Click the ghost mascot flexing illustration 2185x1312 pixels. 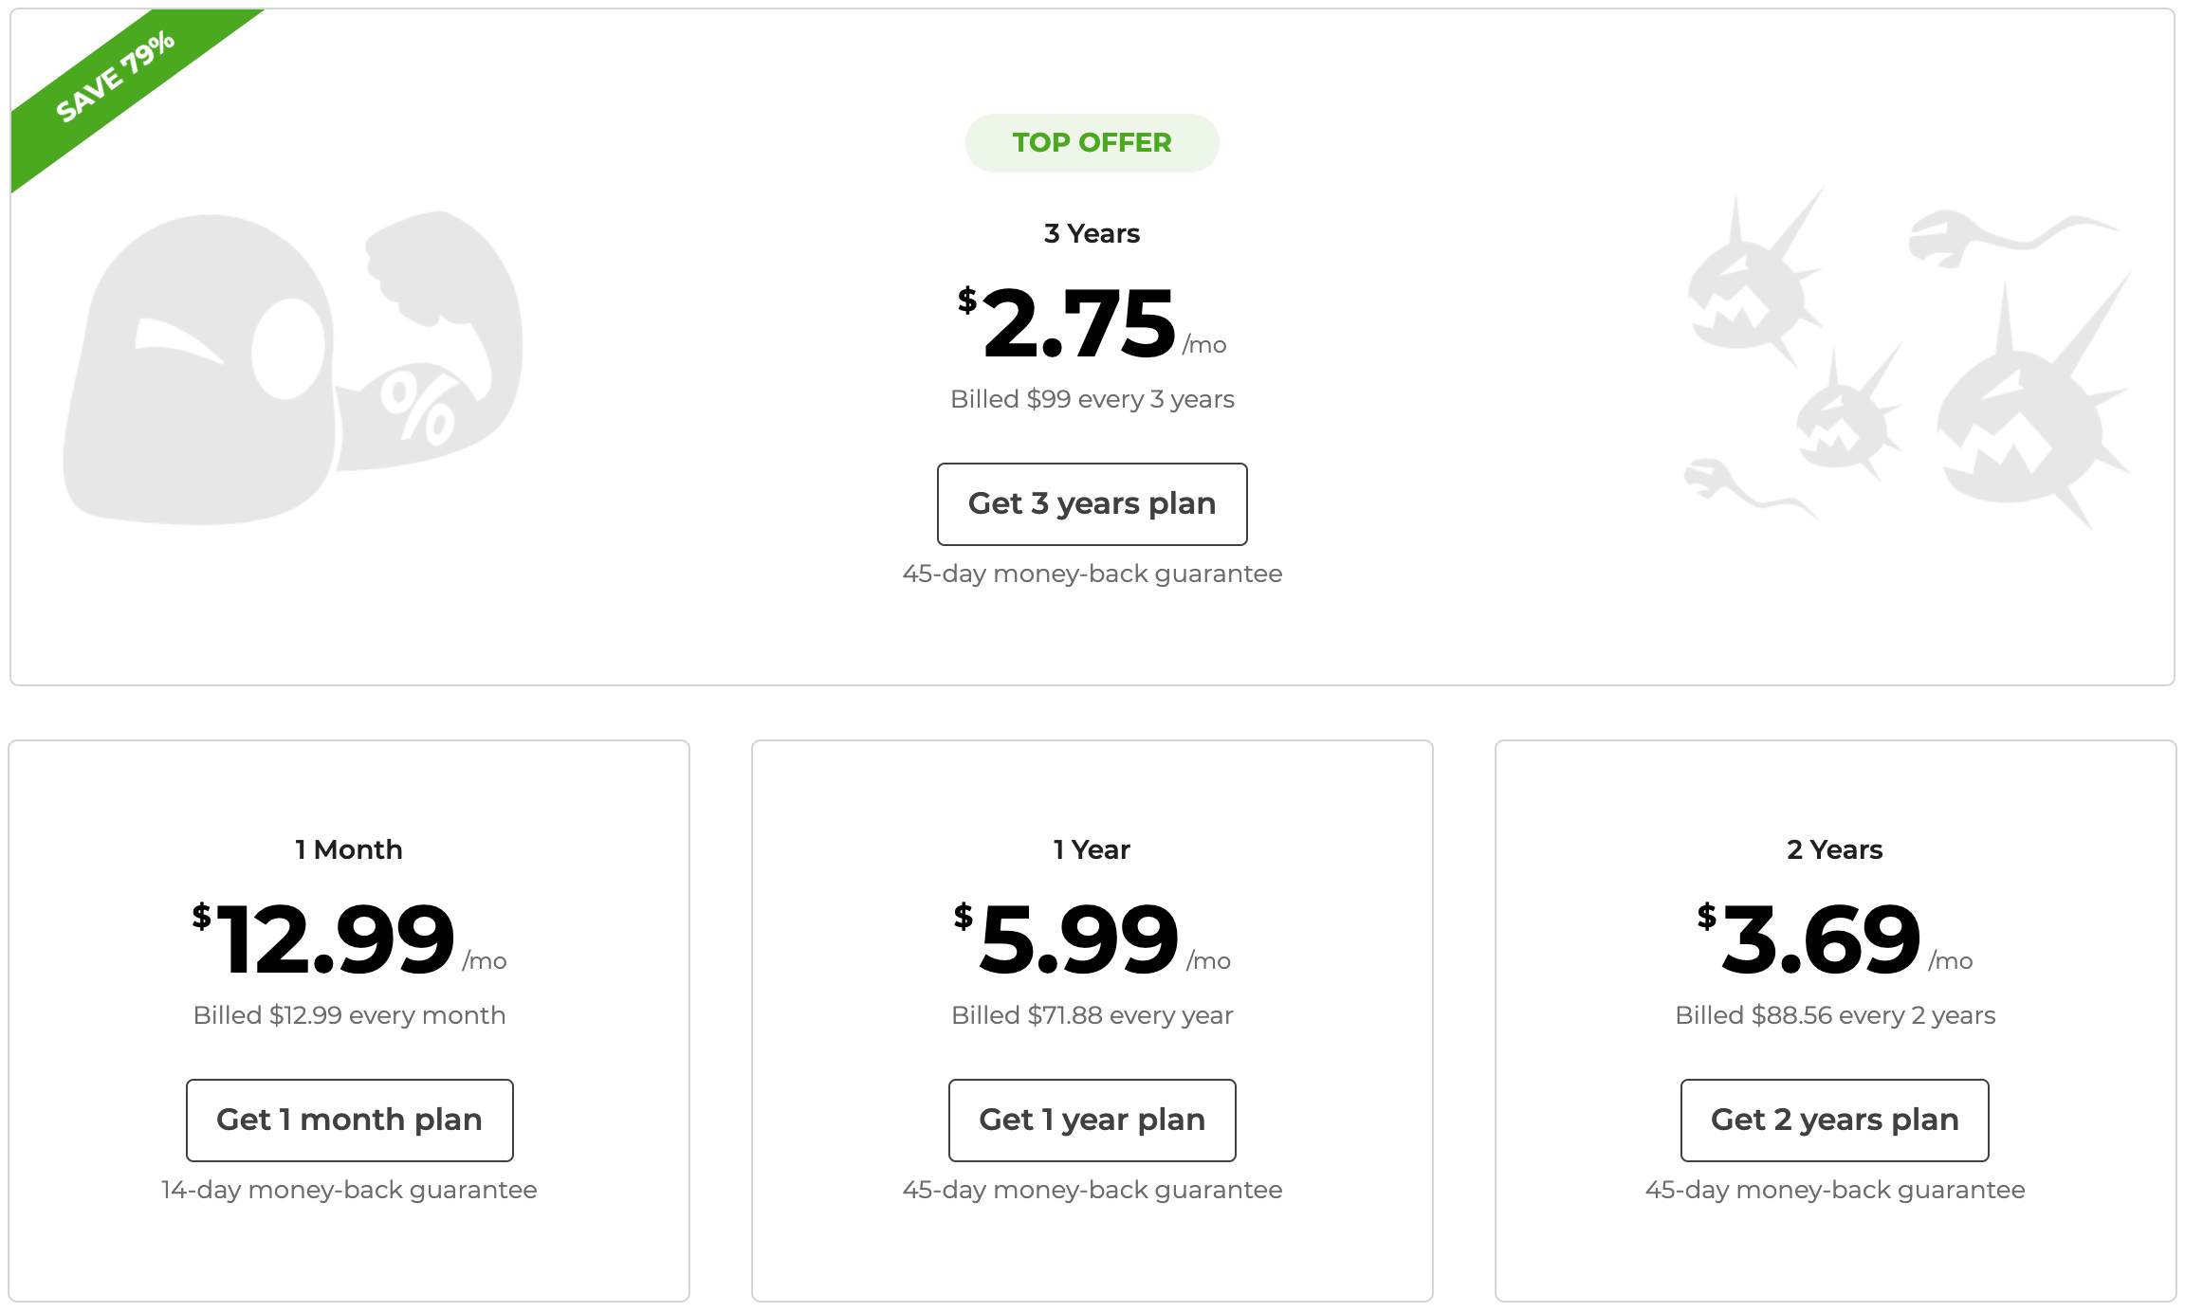(x=292, y=368)
